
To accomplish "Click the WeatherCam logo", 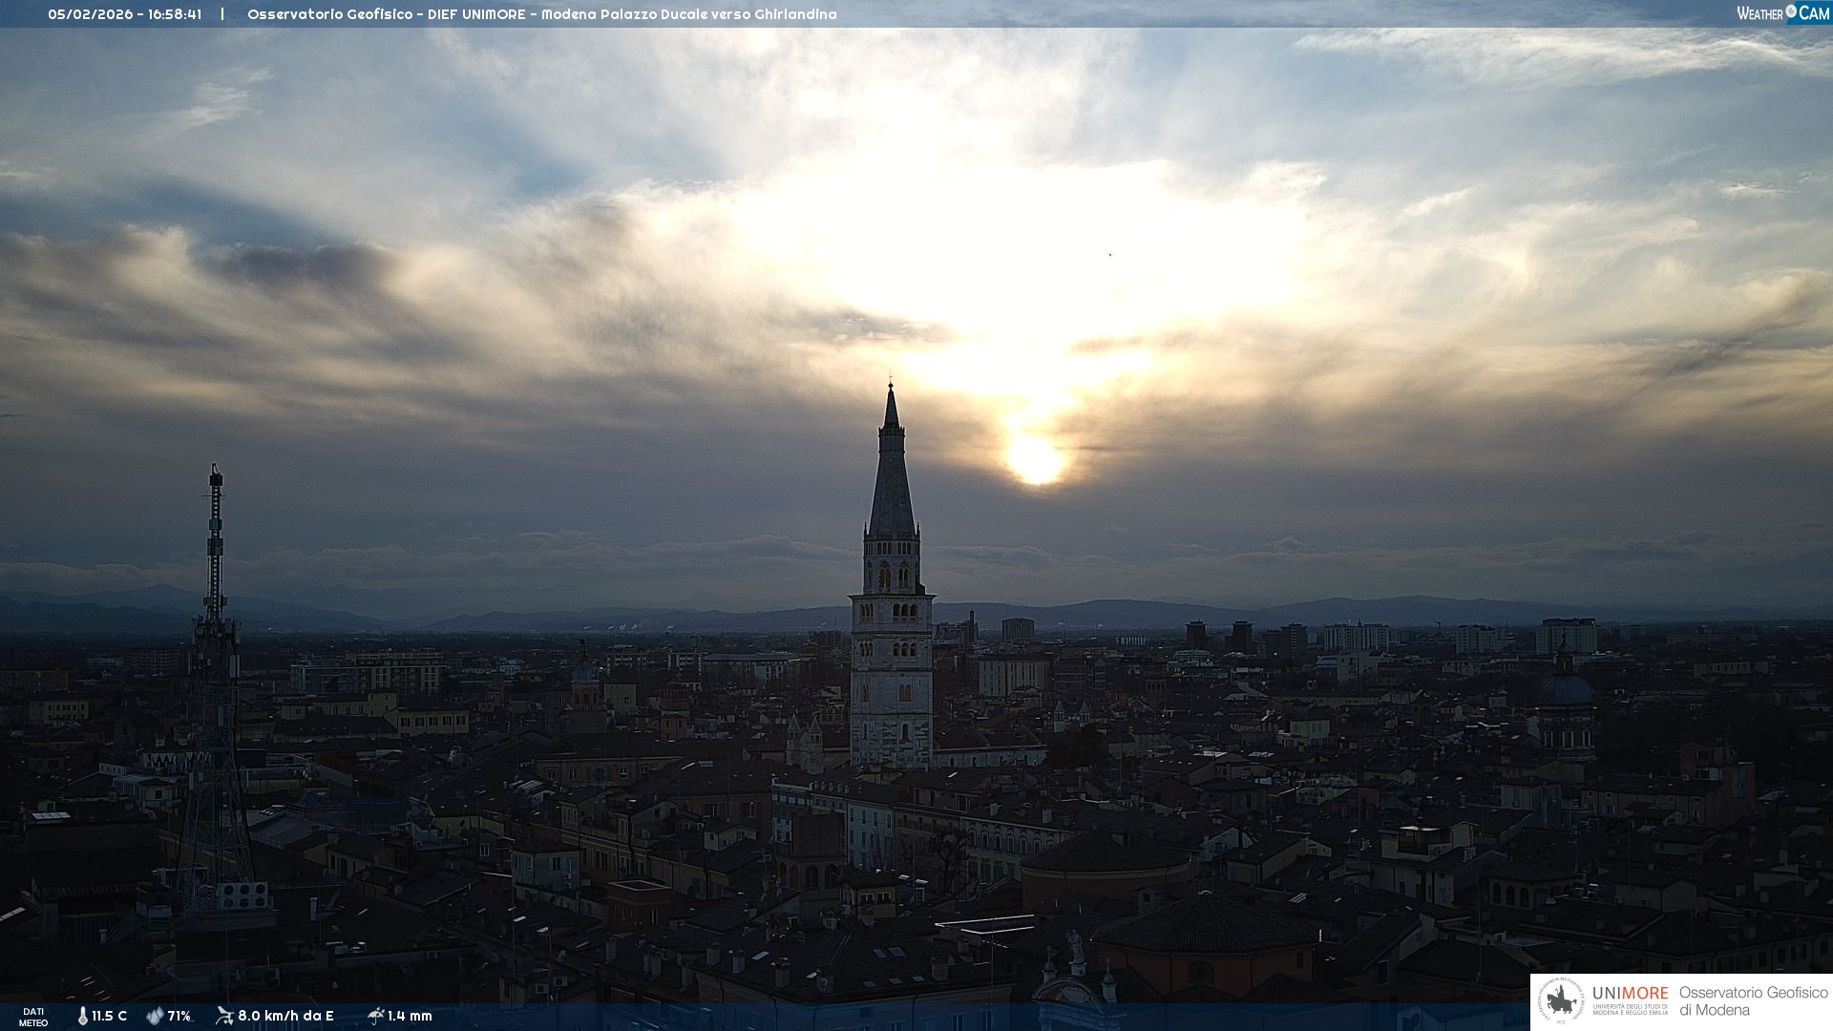I will [x=1782, y=13].
